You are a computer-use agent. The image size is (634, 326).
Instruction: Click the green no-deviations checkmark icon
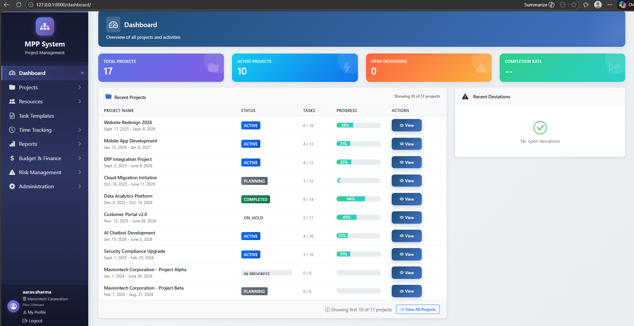pos(540,128)
